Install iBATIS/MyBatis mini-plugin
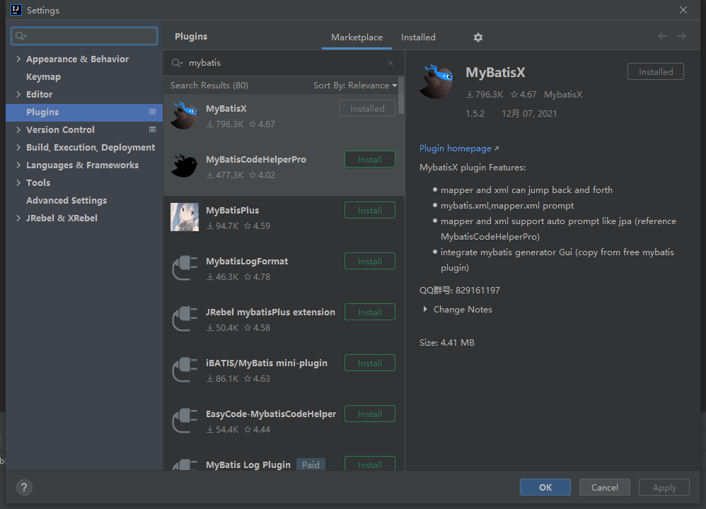Screen dimensions: 706x509 [x=370, y=363]
